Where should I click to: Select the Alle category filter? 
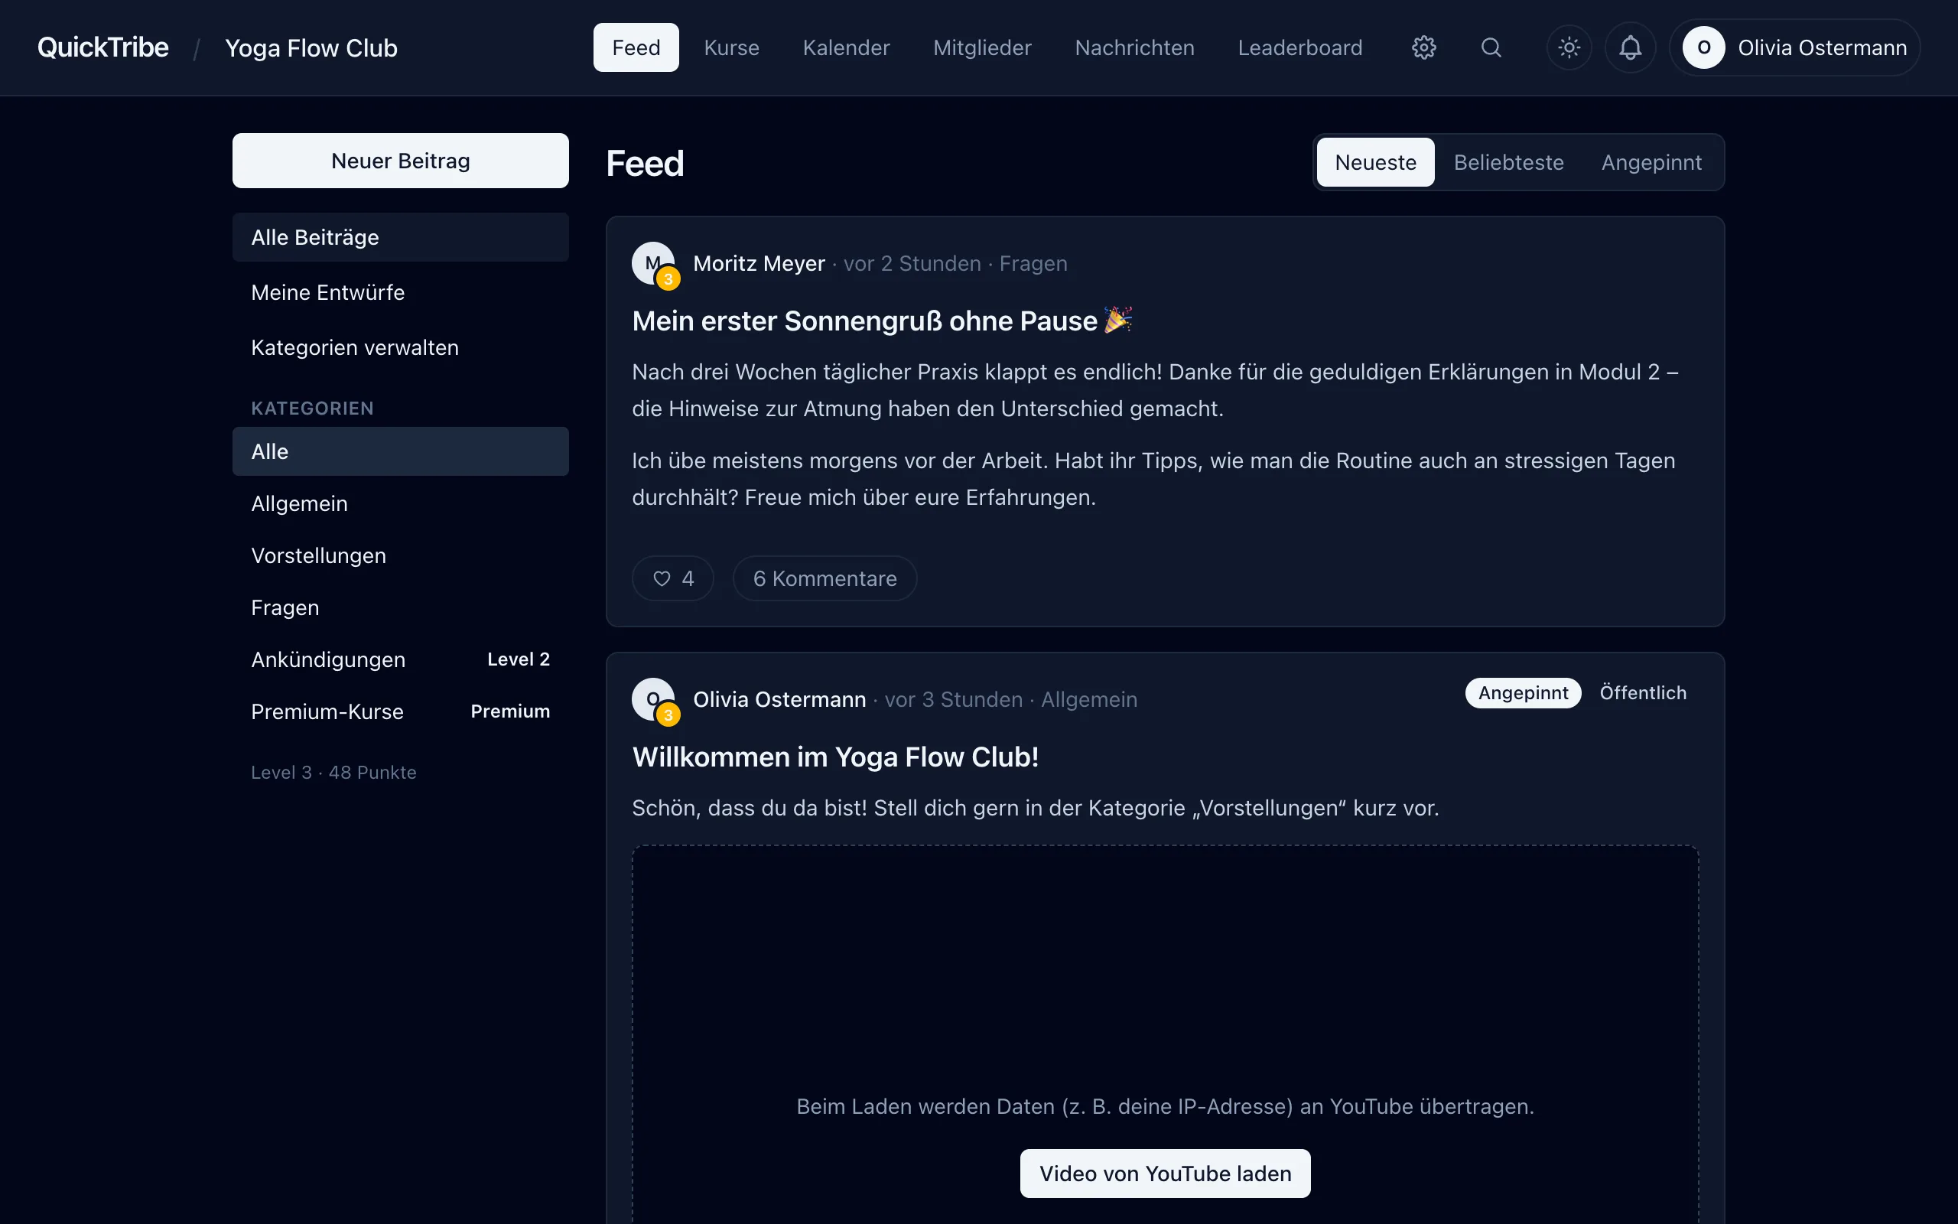pos(401,451)
